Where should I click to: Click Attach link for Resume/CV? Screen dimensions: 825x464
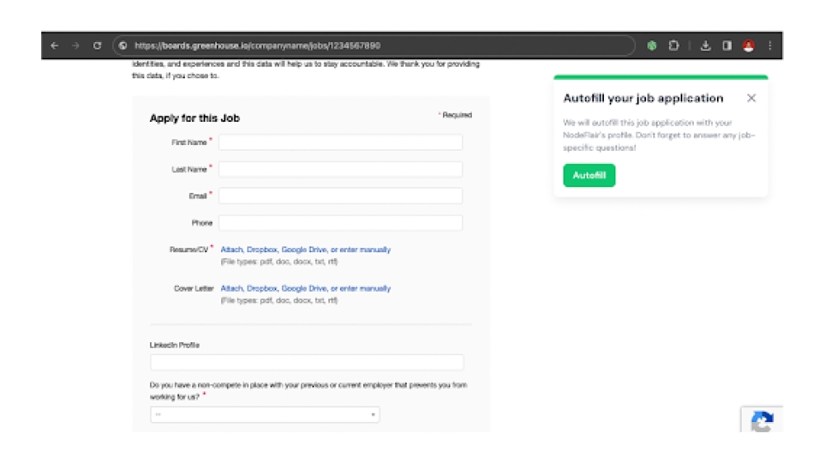232,250
